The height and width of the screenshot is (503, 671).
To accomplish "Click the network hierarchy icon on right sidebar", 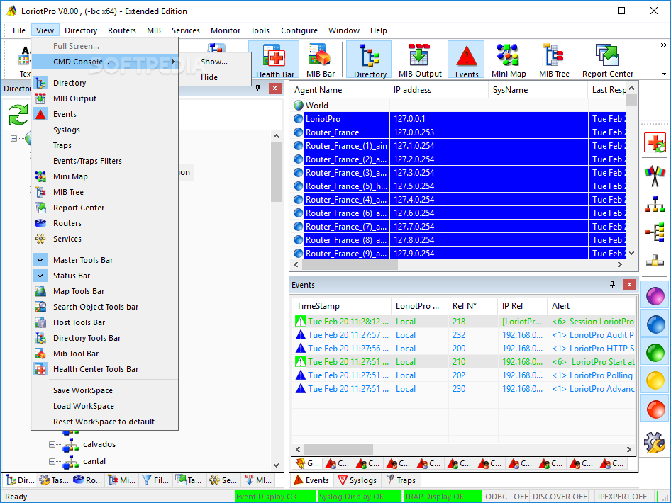I will (x=655, y=204).
